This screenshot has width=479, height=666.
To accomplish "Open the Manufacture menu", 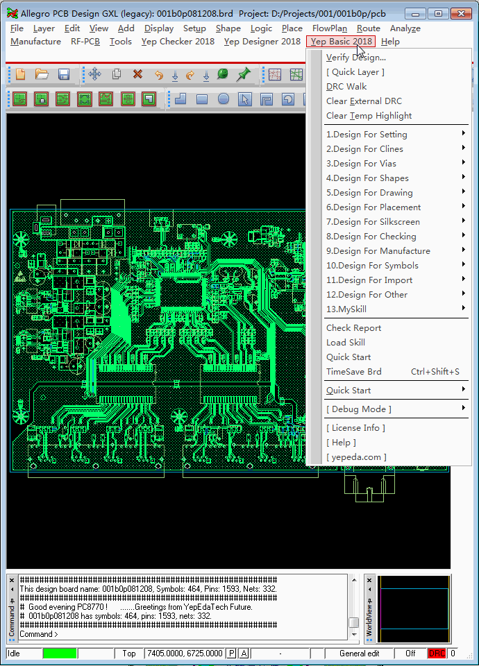I will pyautogui.click(x=35, y=42).
